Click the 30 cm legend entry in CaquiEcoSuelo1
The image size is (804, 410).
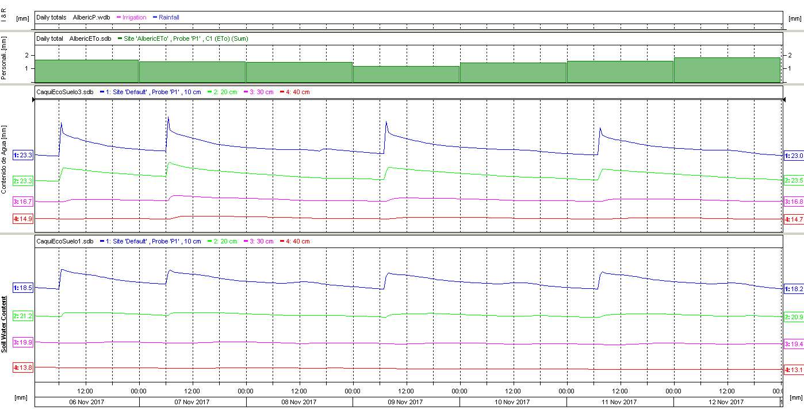[258, 241]
